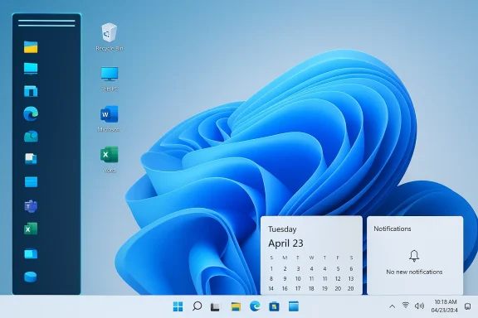The image size is (478, 318).
Task: Select day 18 in the calendar
Action: [x=311, y=288]
